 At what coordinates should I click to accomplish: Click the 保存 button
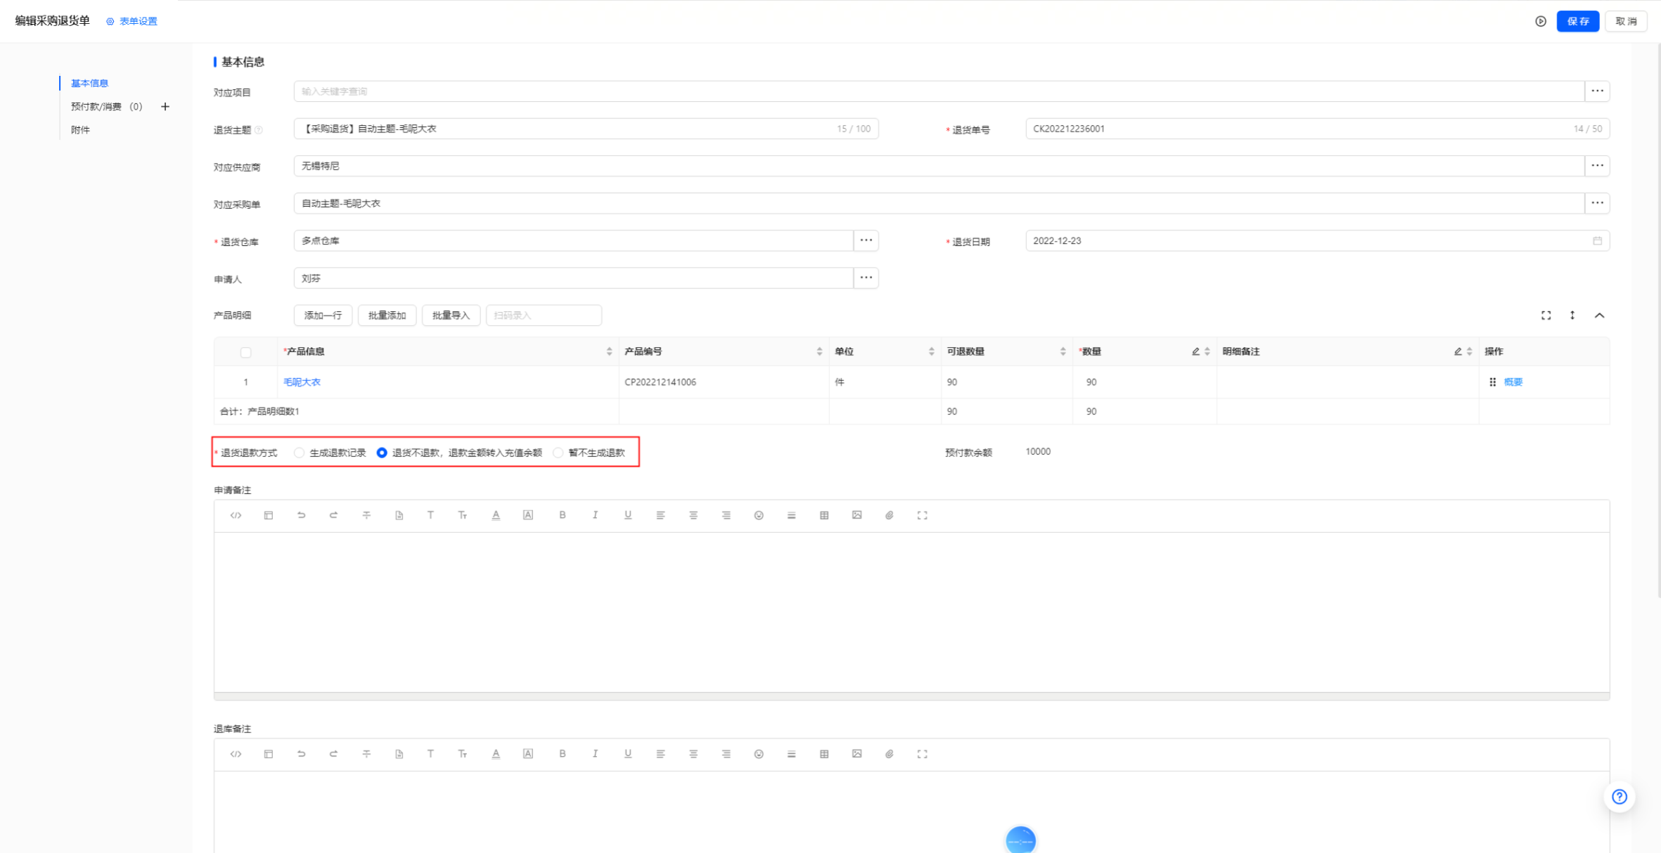tap(1577, 21)
